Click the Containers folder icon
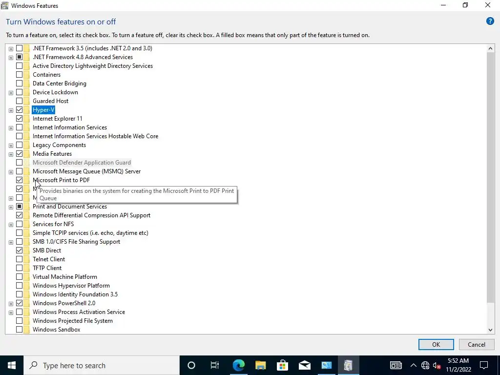 [26, 75]
